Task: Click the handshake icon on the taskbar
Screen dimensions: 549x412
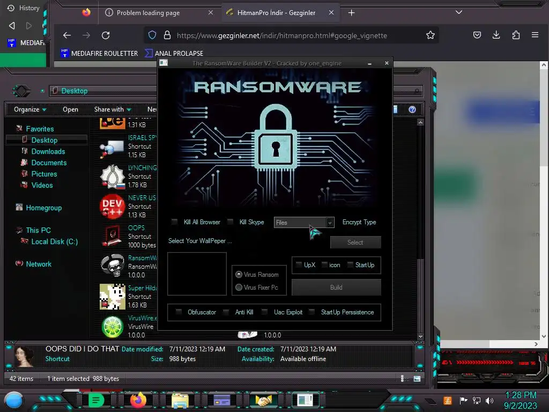Action: [x=263, y=400]
